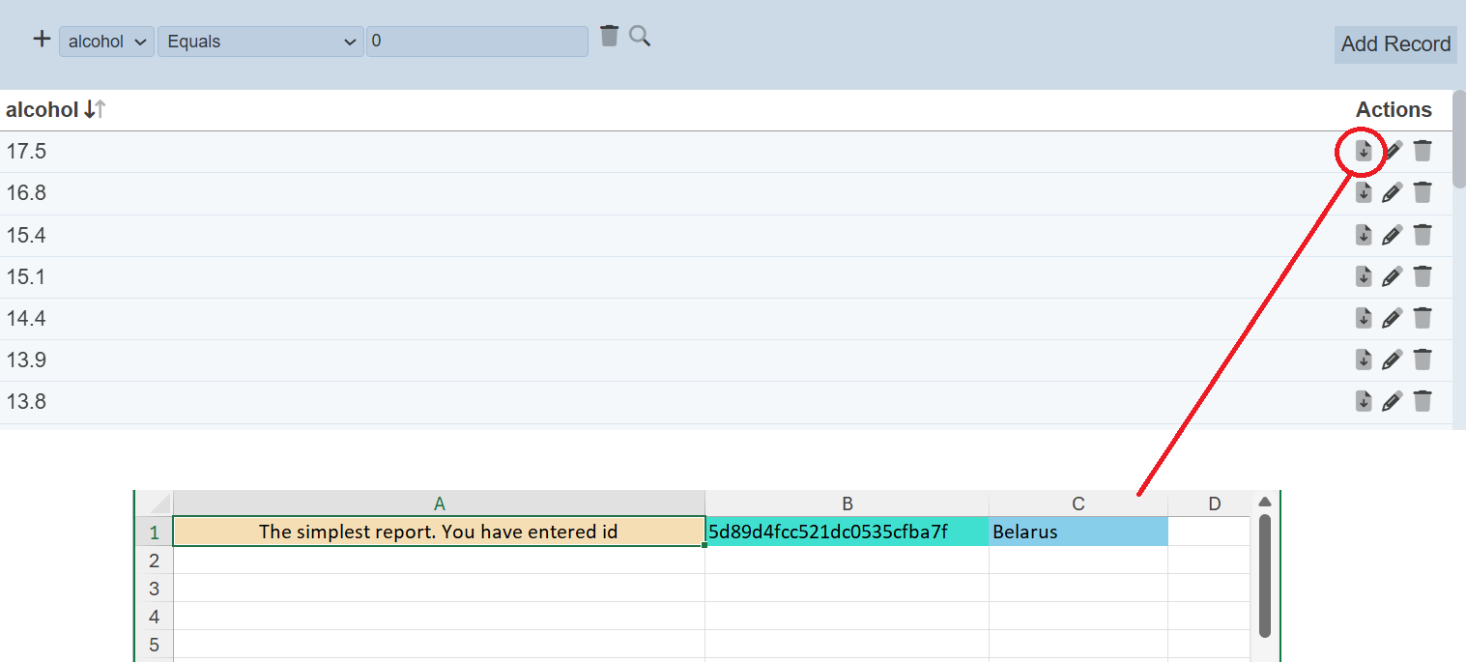The image size is (1466, 662).
Task: Download report for the 15.1 row
Action: [x=1364, y=276]
